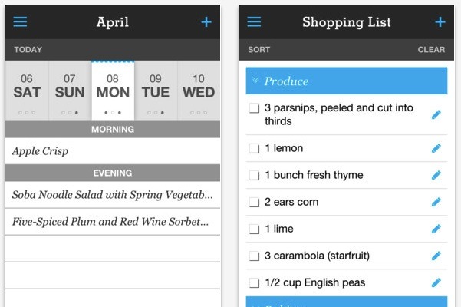Screen dimensions: 461x307
Task: Edit the fresh thyme entry
Action: point(436,175)
